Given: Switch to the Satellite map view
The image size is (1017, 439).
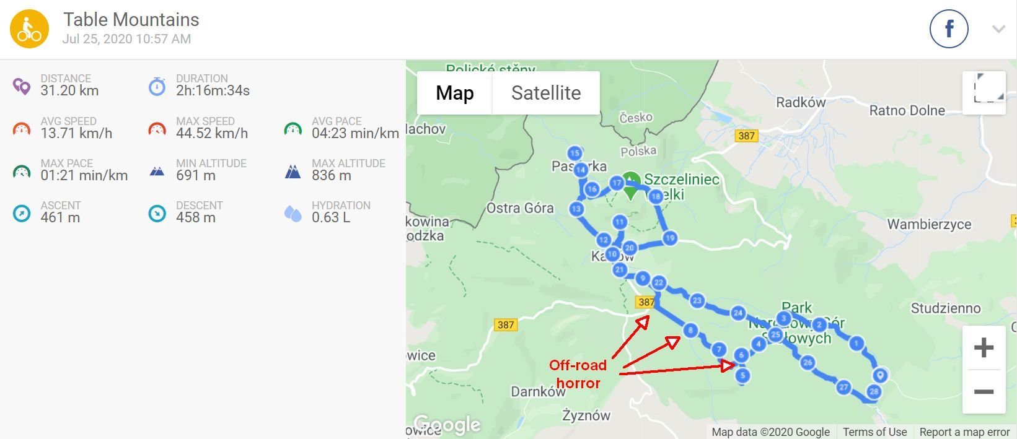Looking at the screenshot, I should [x=546, y=93].
